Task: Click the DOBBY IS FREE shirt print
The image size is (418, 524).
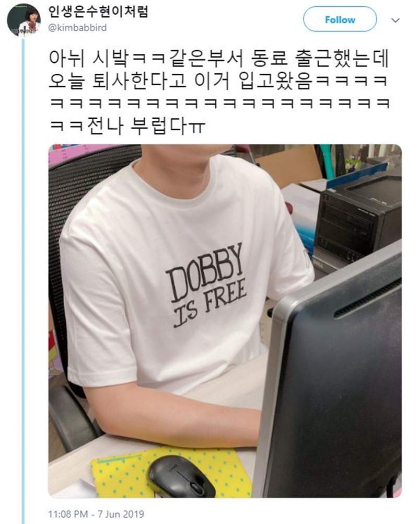Action: pos(206,286)
